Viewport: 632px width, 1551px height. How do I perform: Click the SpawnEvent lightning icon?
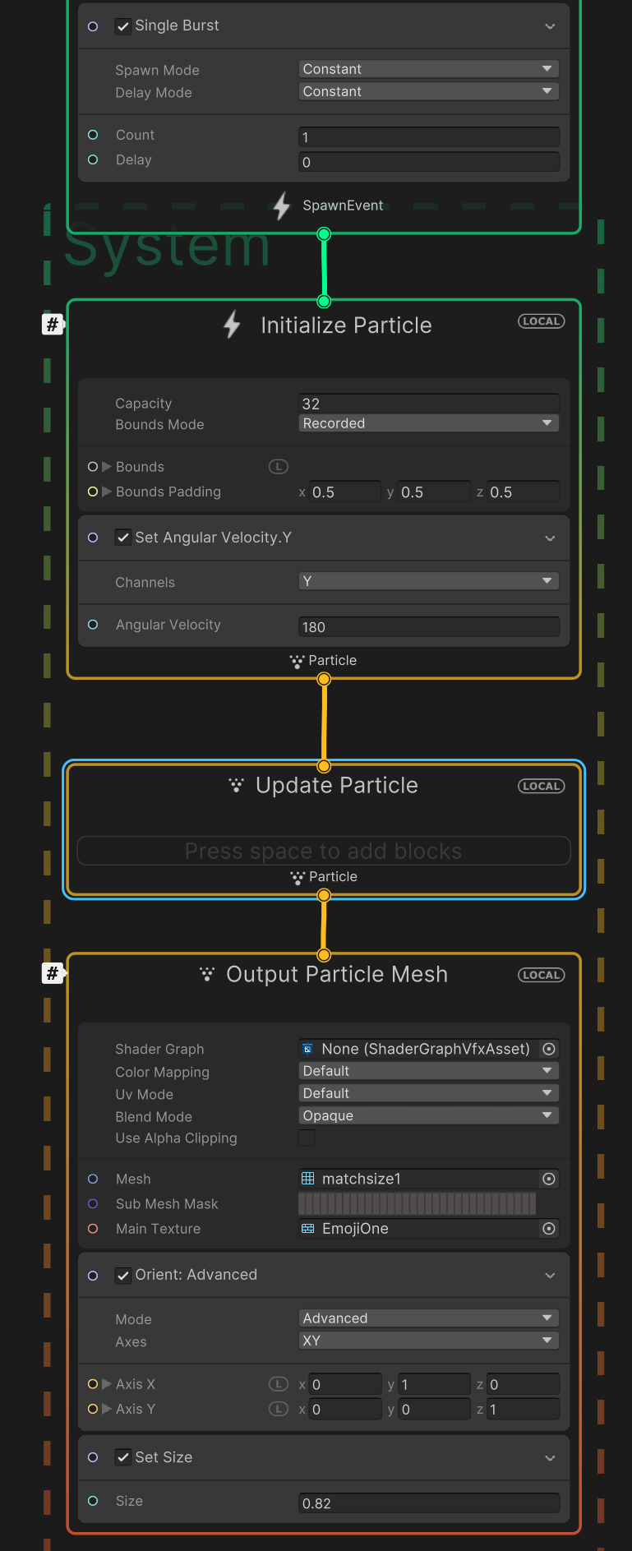282,206
